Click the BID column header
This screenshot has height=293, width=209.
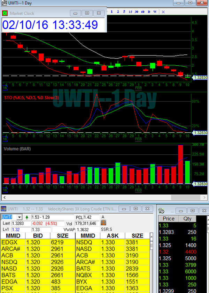(x=38, y=236)
